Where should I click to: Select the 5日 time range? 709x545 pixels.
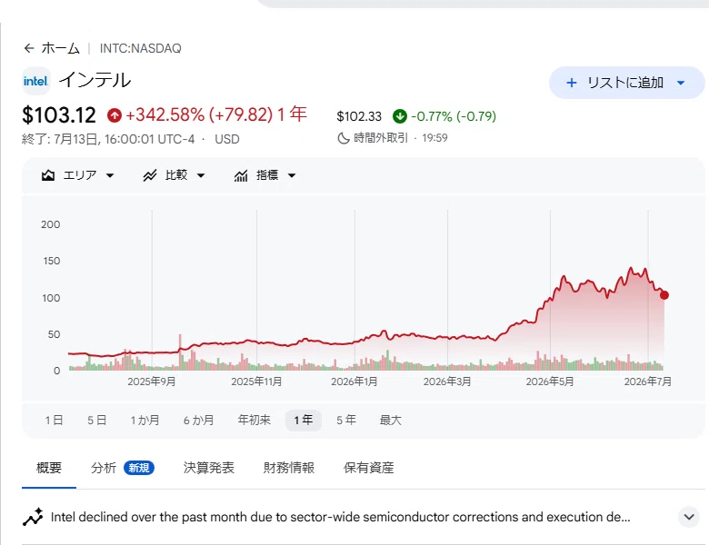96,421
